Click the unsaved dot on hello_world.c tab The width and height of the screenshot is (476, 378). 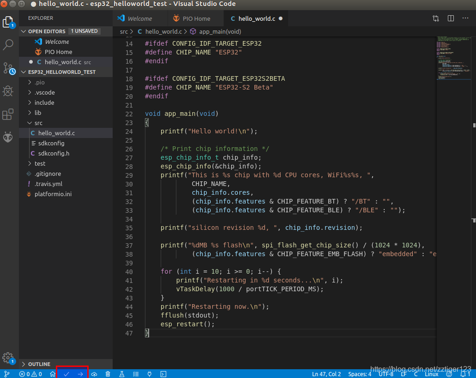281,18
